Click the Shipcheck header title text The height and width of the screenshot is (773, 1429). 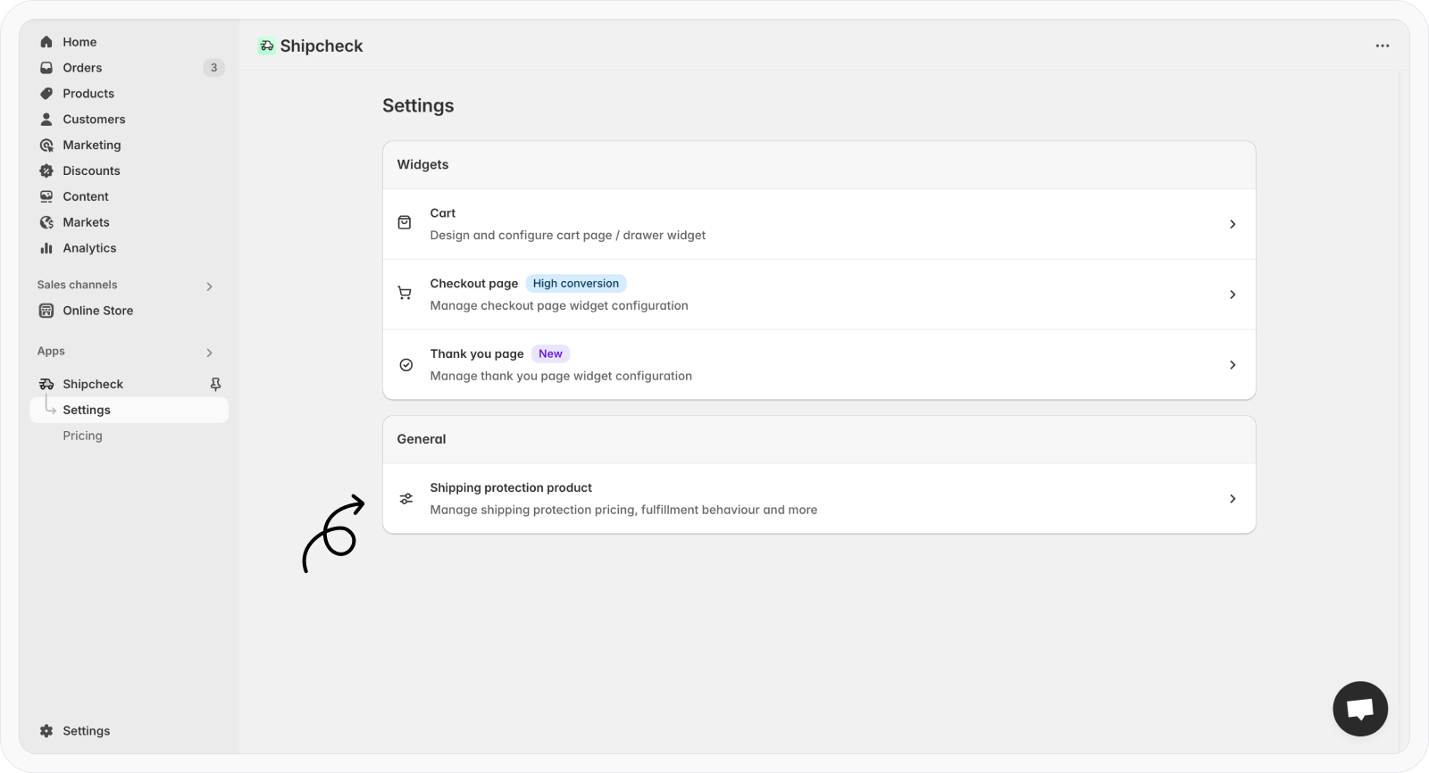coord(322,46)
